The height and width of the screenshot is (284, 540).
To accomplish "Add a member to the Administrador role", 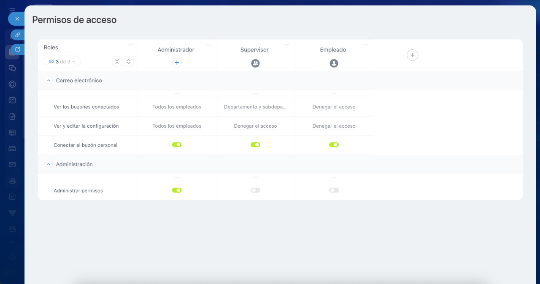I will [177, 63].
